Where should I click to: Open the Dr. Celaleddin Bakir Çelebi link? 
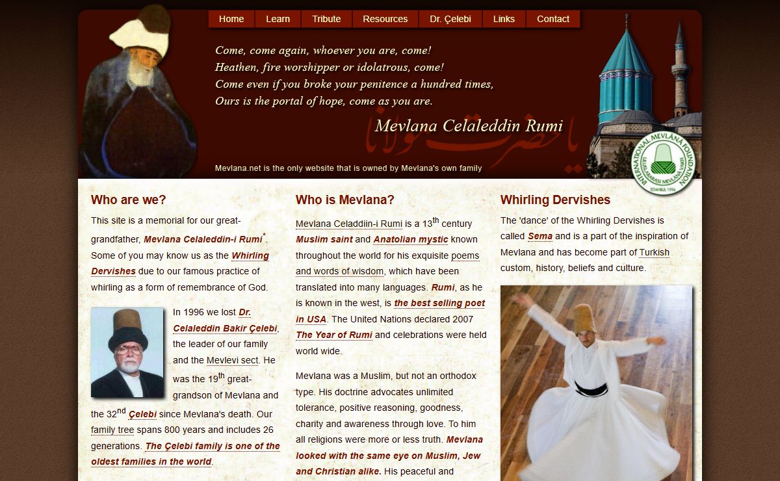pos(226,320)
